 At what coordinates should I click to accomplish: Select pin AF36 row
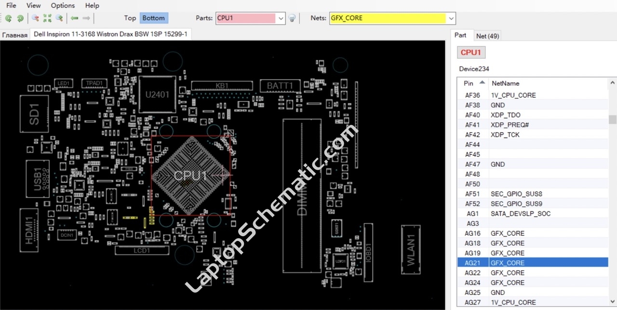[x=533, y=95]
